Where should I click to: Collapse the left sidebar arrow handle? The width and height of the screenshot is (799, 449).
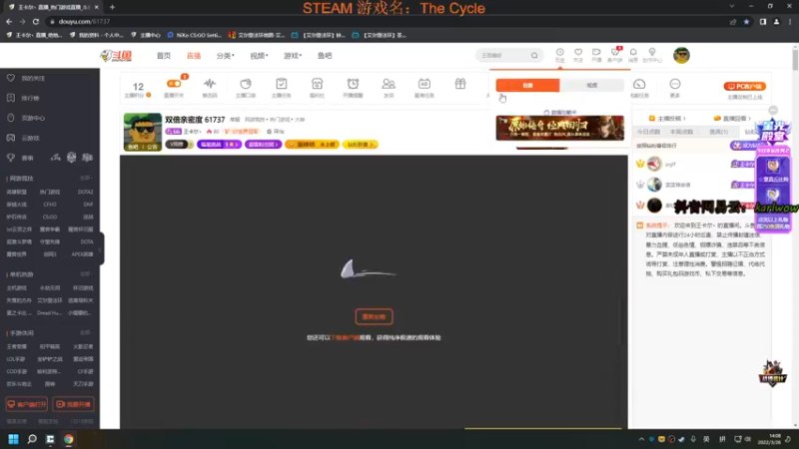click(x=101, y=248)
